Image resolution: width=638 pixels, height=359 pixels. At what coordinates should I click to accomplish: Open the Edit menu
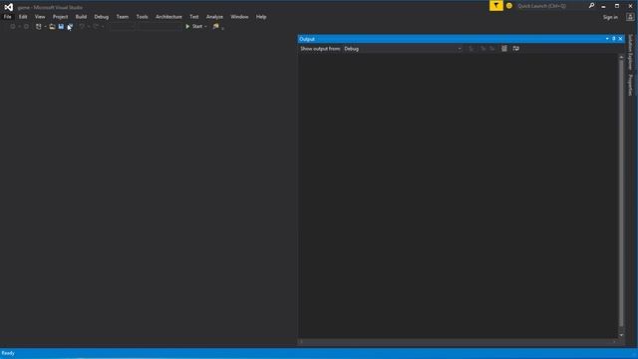click(x=23, y=17)
